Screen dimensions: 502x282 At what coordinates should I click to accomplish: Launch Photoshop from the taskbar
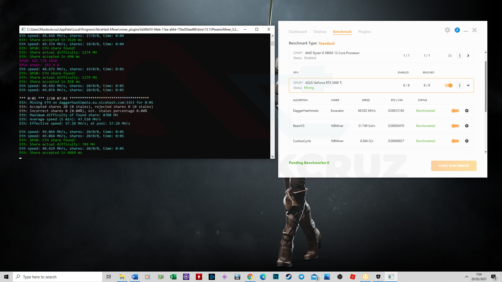coord(276,277)
